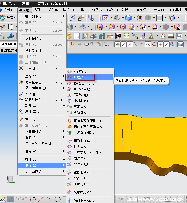Open the 格式(R) menu
Screen dimensions: 187x203
coord(68,10)
